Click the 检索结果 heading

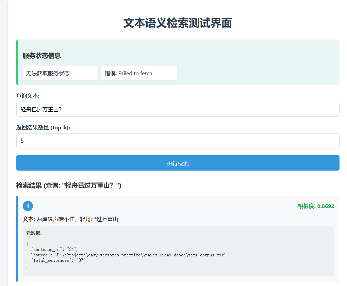pyautogui.click(x=69, y=186)
